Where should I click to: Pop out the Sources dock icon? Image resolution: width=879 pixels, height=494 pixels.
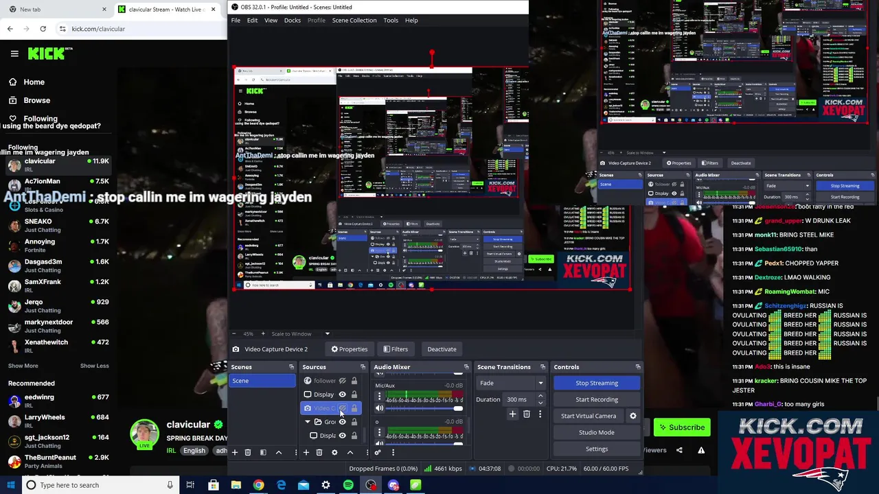362,367
